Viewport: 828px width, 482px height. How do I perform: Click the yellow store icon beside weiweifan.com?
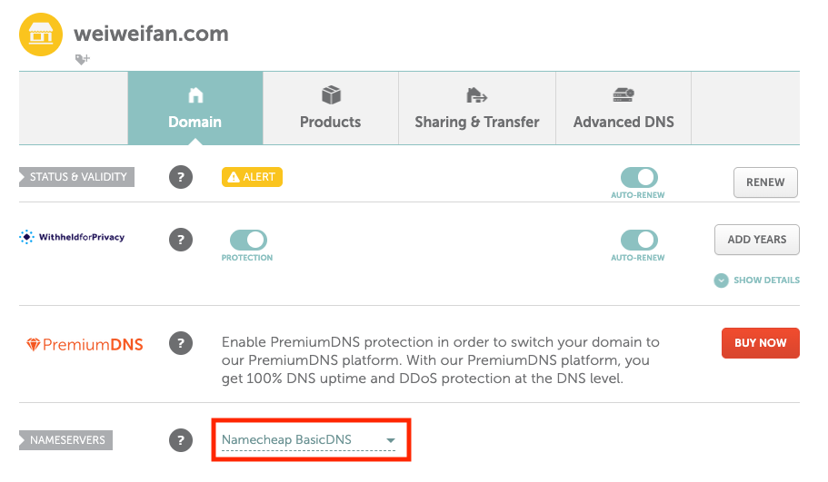pyautogui.click(x=40, y=34)
